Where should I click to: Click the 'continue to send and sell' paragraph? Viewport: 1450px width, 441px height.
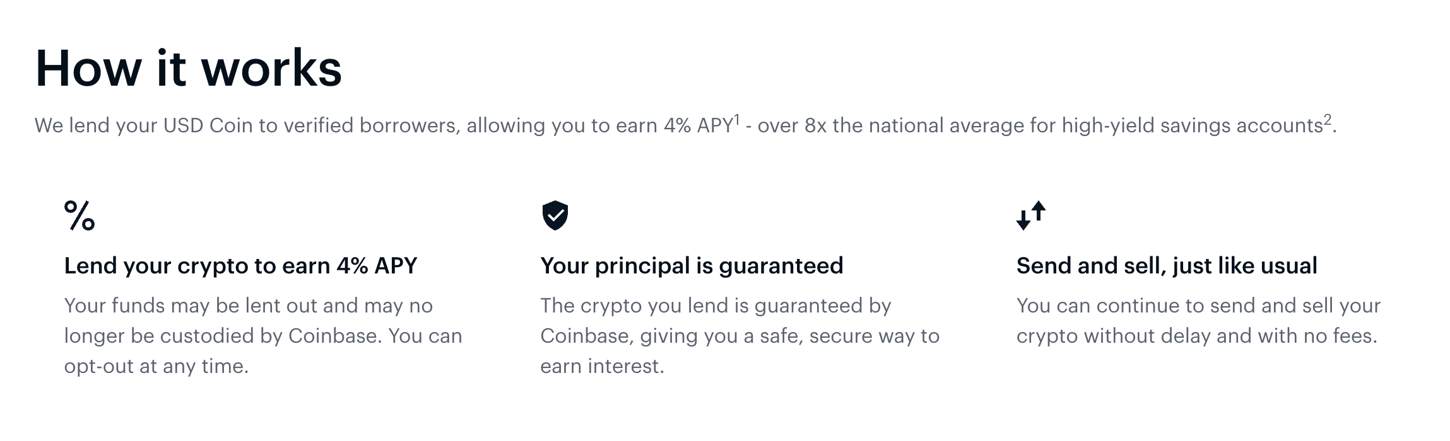tap(1199, 321)
